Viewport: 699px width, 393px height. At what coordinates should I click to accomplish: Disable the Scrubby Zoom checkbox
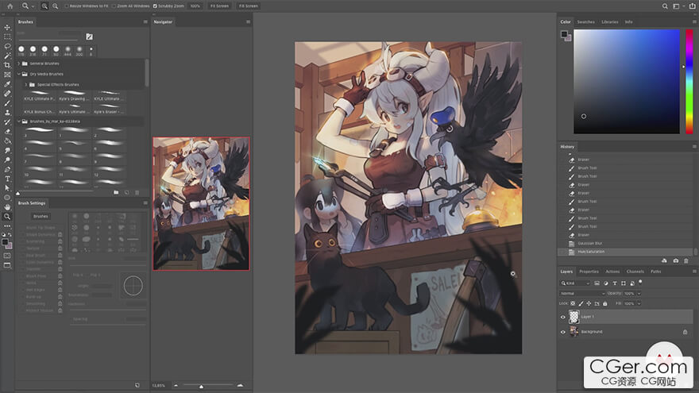click(155, 6)
